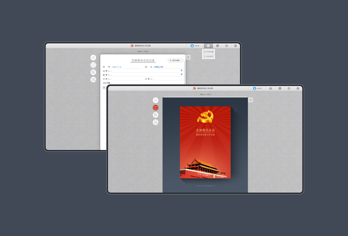Go to next page with cover chevron arrow
348x236 pixels.
tap(235, 111)
